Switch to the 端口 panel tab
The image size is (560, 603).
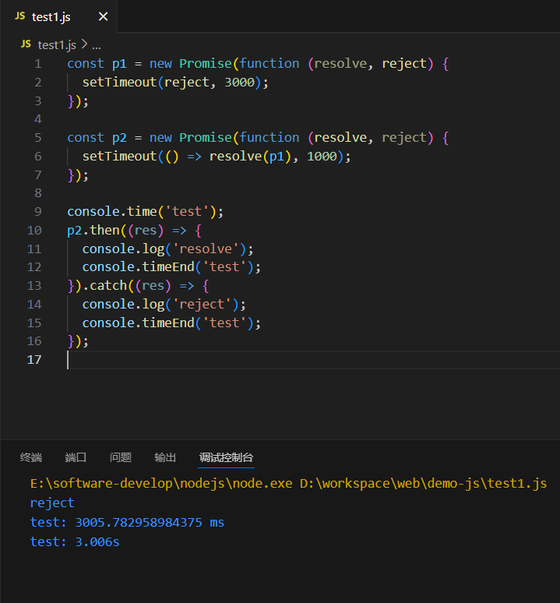(76, 457)
